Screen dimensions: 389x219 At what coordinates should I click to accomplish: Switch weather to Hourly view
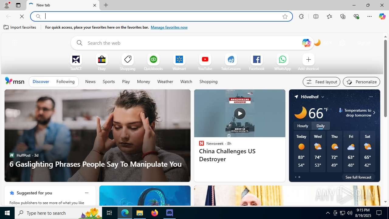point(302,126)
